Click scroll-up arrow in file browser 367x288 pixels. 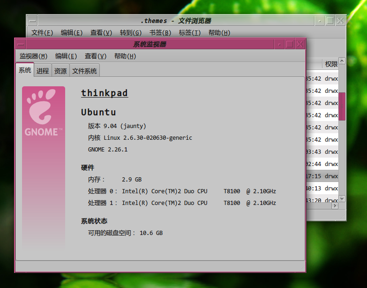tap(342, 61)
